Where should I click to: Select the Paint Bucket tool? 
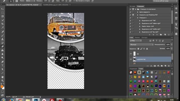coord(3,50)
